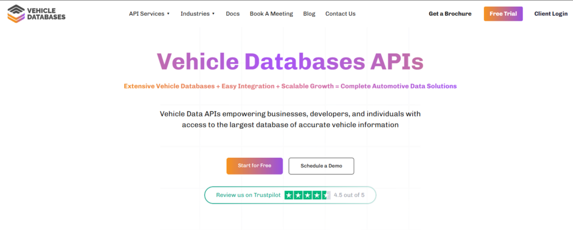Click the Start for Free button
Viewport: 573px width, 230px height.
click(x=255, y=166)
